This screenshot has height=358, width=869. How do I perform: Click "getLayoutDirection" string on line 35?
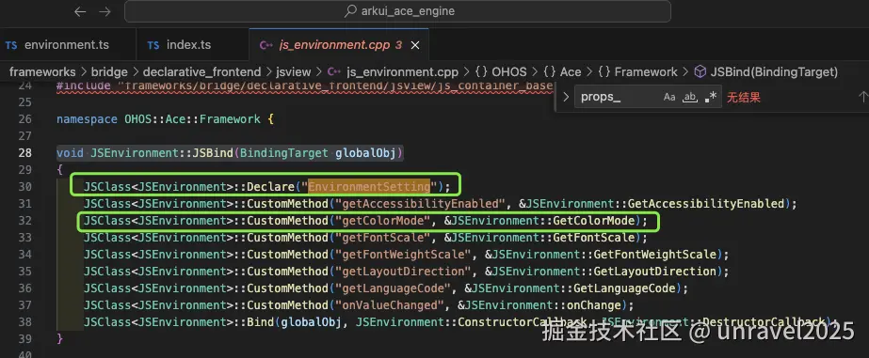click(404, 272)
